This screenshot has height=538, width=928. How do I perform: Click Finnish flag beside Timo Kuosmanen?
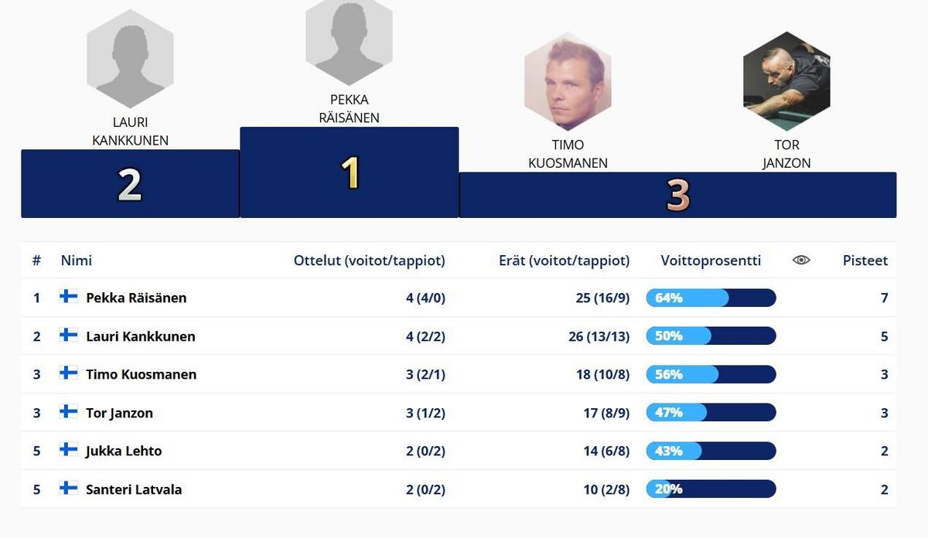click(x=69, y=373)
